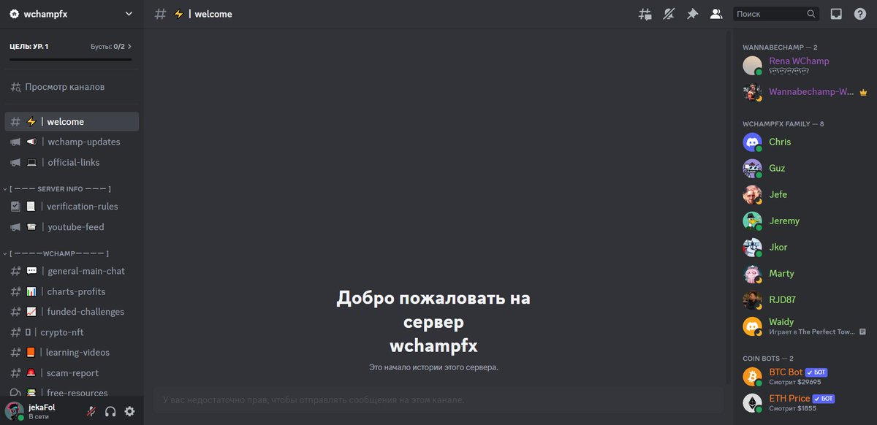The image size is (877, 425).
Task: Click Guz's avatar
Action: 752,169
